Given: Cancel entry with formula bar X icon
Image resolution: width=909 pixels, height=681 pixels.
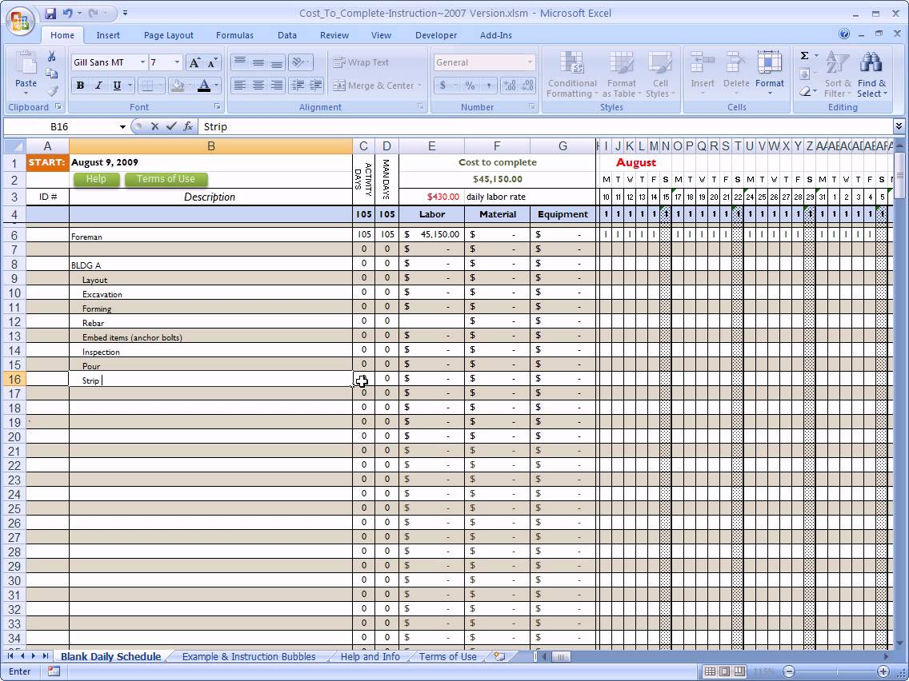Looking at the screenshot, I should tap(155, 126).
